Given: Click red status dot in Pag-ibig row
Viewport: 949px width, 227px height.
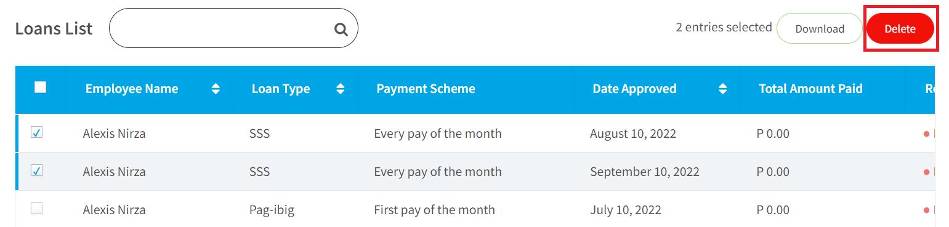Looking at the screenshot, I should tap(926, 210).
